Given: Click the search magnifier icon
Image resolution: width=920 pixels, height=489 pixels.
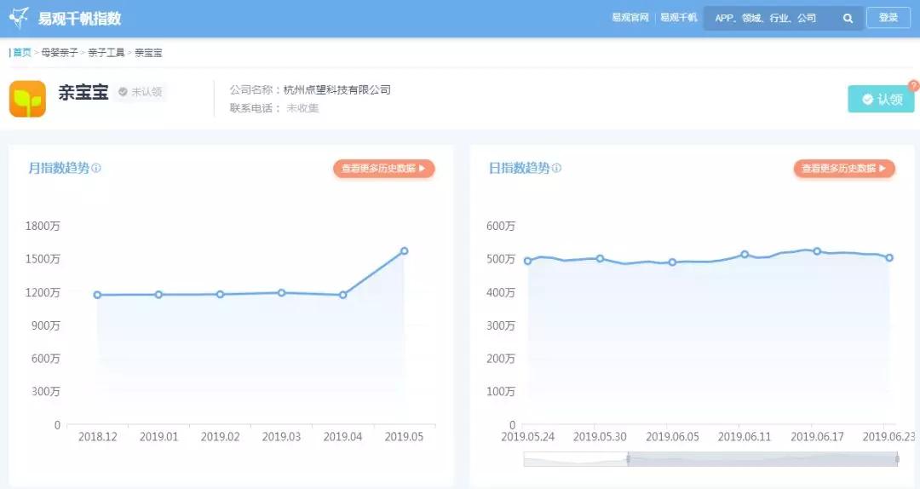Looking at the screenshot, I should [x=848, y=18].
